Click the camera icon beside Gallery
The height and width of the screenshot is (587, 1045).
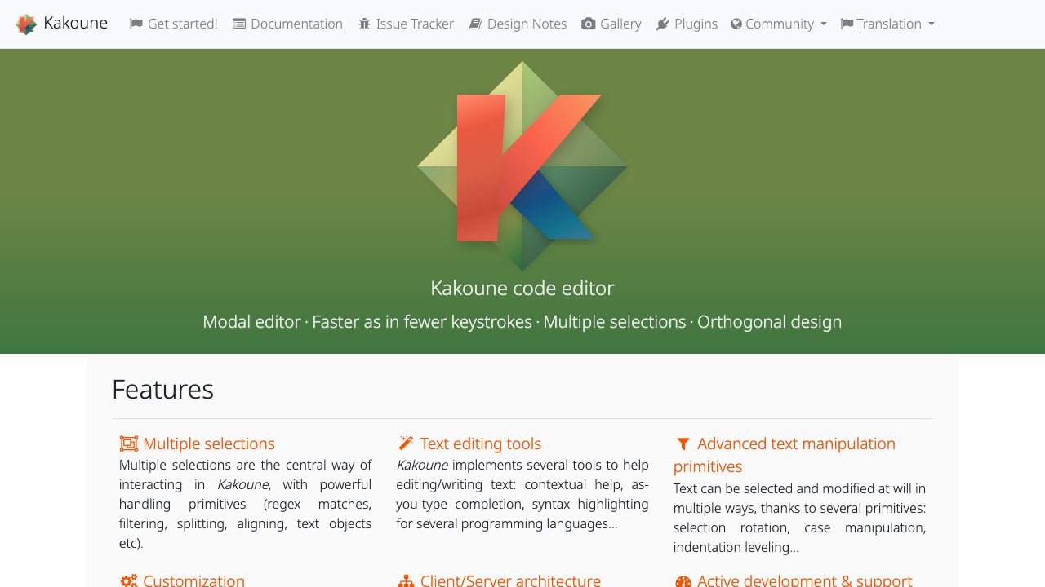tap(588, 24)
